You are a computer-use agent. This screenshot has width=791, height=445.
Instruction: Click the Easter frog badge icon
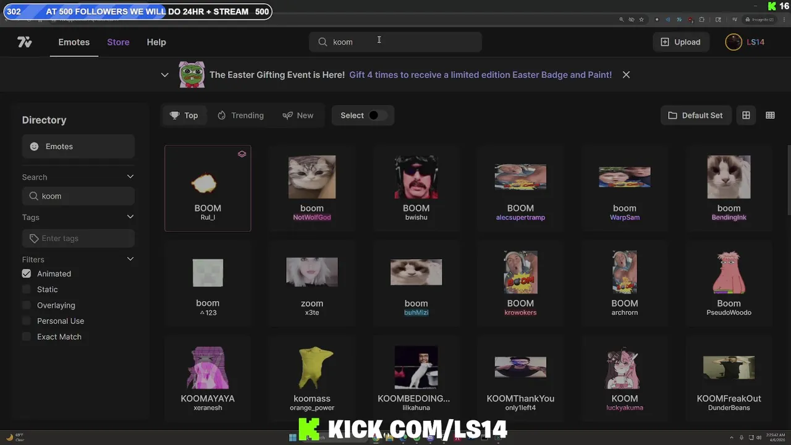point(192,75)
